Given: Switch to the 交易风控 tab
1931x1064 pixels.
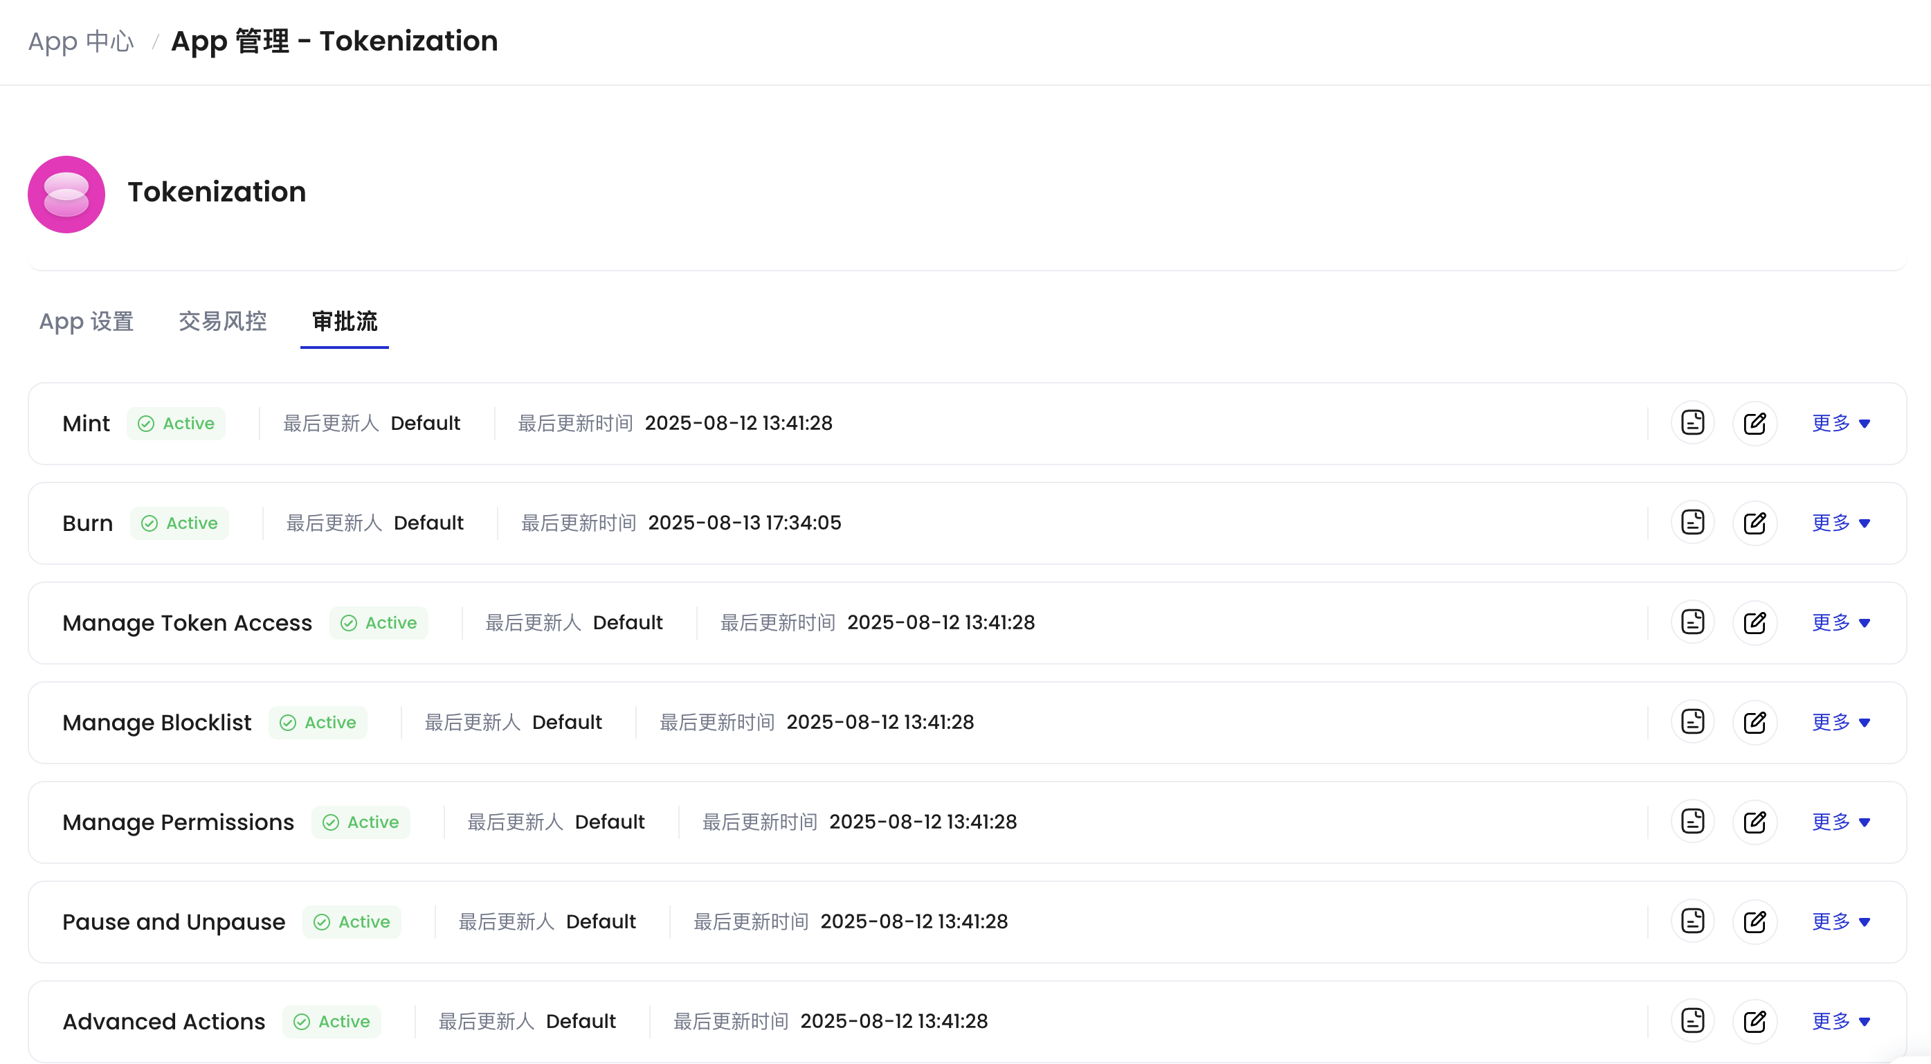Looking at the screenshot, I should tap(222, 321).
